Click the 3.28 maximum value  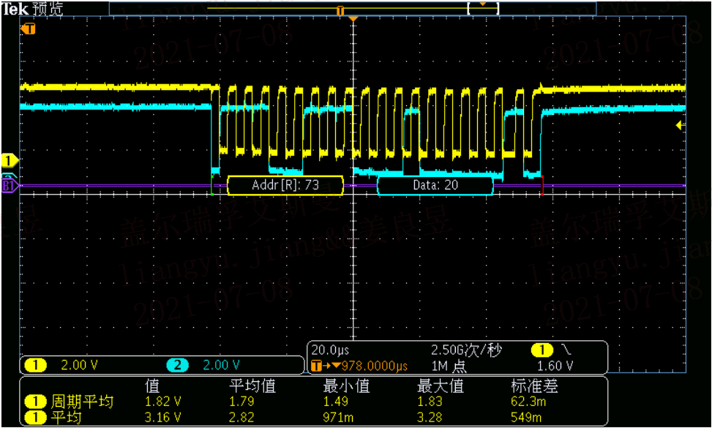pos(429,417)
